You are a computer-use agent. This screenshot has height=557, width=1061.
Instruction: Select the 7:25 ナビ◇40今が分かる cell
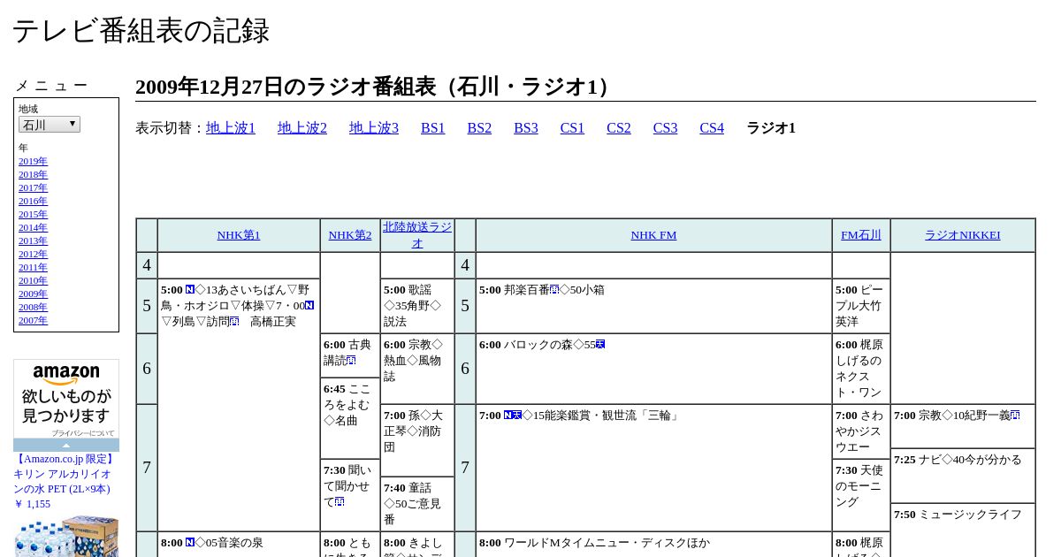963,476
